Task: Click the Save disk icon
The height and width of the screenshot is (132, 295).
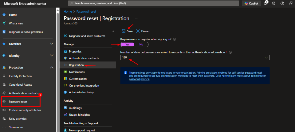Action: (x=124, y=31)
